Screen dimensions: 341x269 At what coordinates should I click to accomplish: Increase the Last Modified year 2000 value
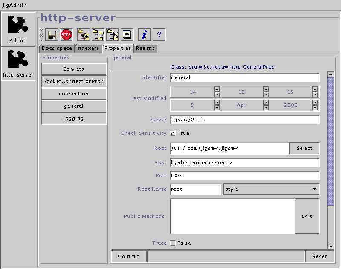[x=315, y=103]
